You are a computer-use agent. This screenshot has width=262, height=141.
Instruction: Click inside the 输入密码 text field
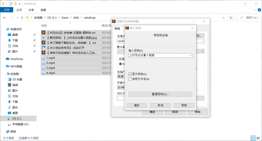(157, 55)
